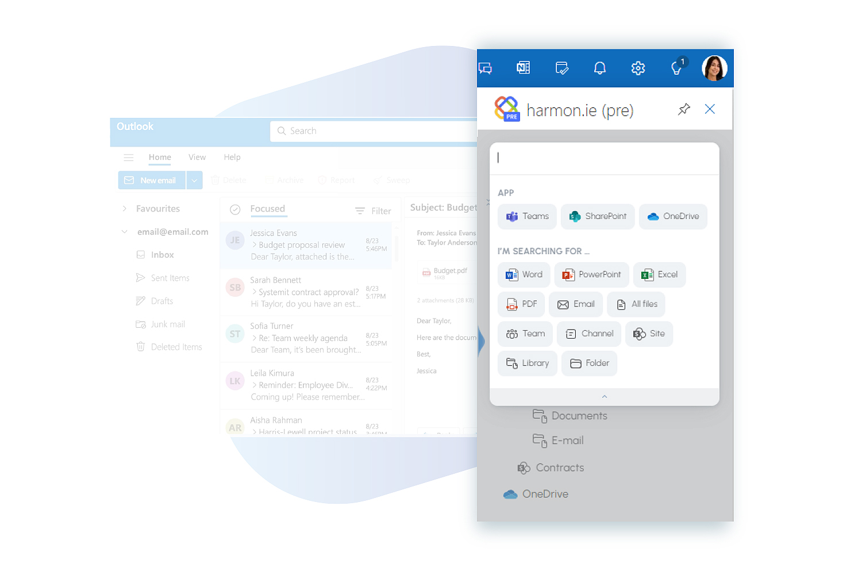Open the To Do calendar check icon

coord(561,68)
